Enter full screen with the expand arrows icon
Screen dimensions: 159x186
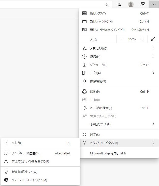point(153,39)
